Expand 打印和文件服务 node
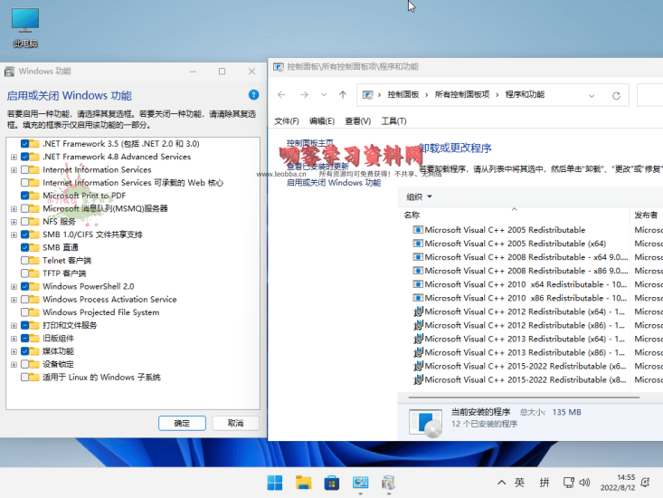 [x=14, y=326]
